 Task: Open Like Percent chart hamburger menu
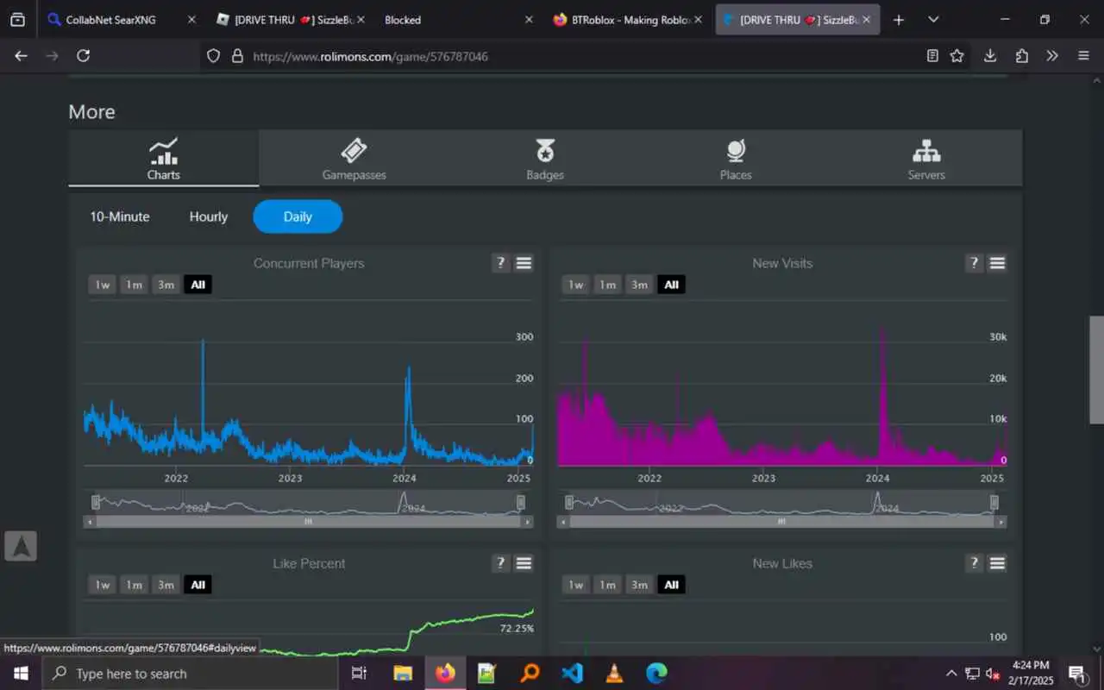click(524, 563)
